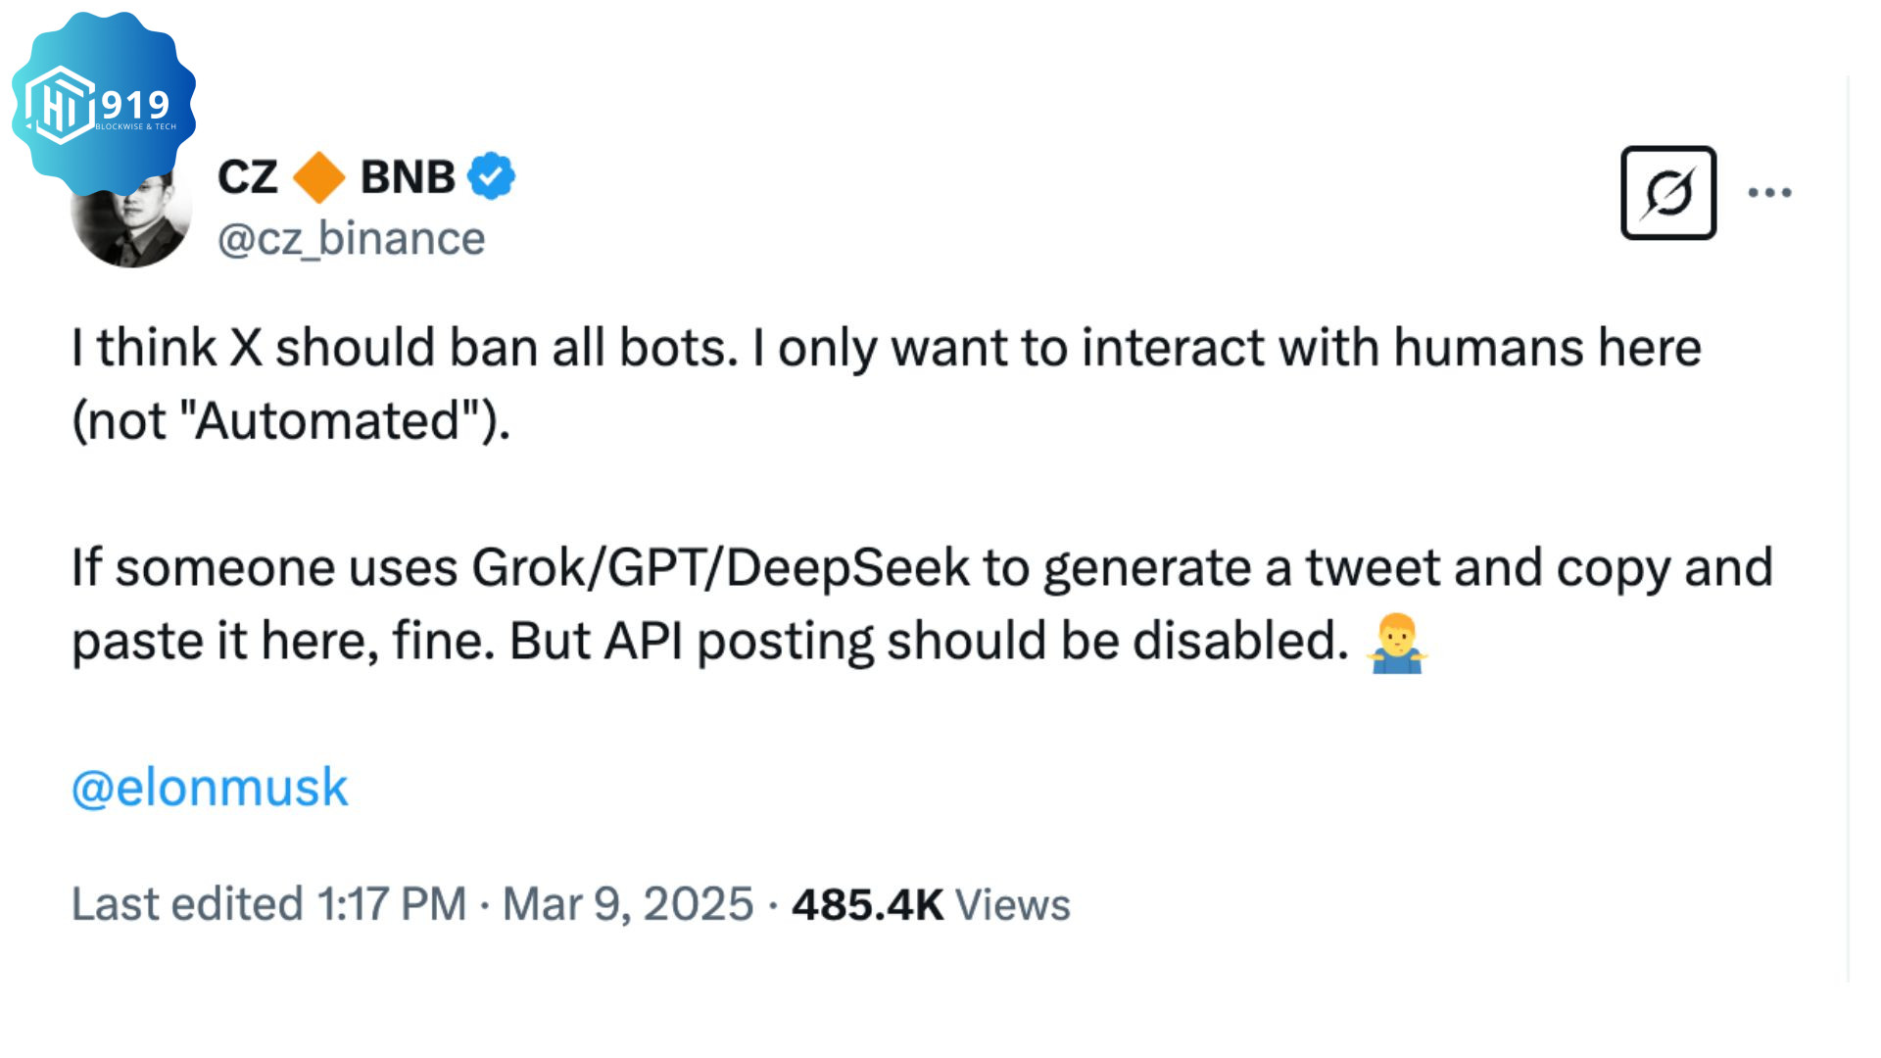
Task: Click the first sentence 'I think X should ban all bots'
Action: 402,348
